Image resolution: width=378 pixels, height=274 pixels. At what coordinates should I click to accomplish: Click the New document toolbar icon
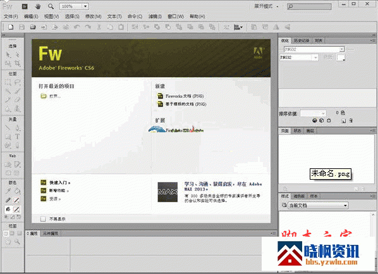coord(11,27)
